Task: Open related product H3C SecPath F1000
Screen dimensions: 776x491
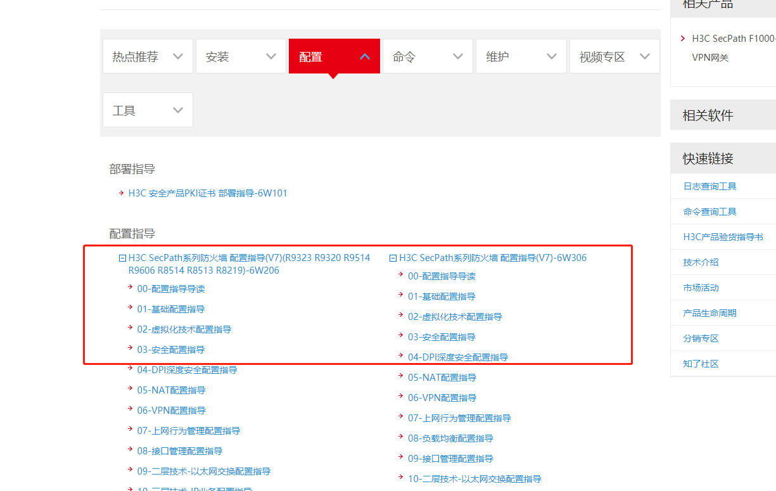Action: point(734,48)
